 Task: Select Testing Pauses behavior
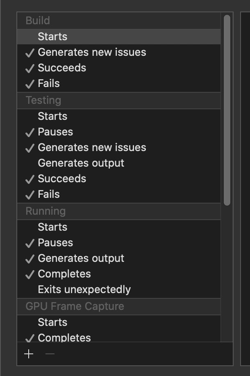click(x=55, y=132)
